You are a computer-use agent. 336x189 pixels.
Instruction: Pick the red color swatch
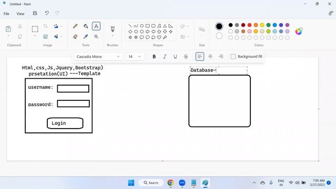(249, 25)
